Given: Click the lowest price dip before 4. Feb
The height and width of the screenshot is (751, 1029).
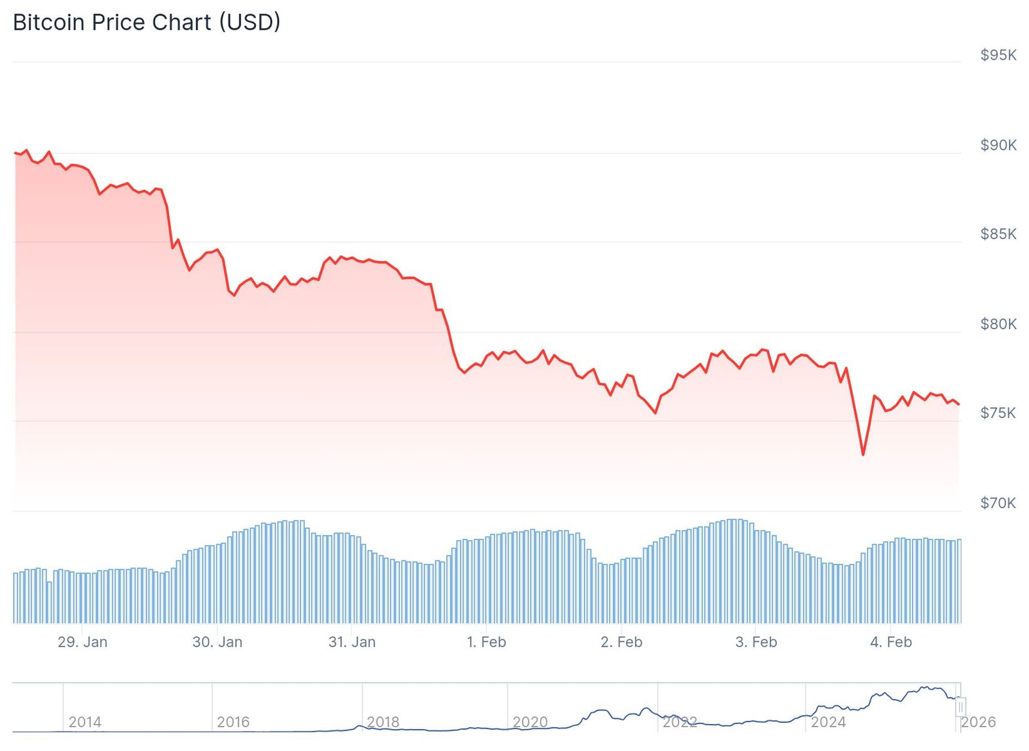Looking at the screenshot, I should coord(863,455).
